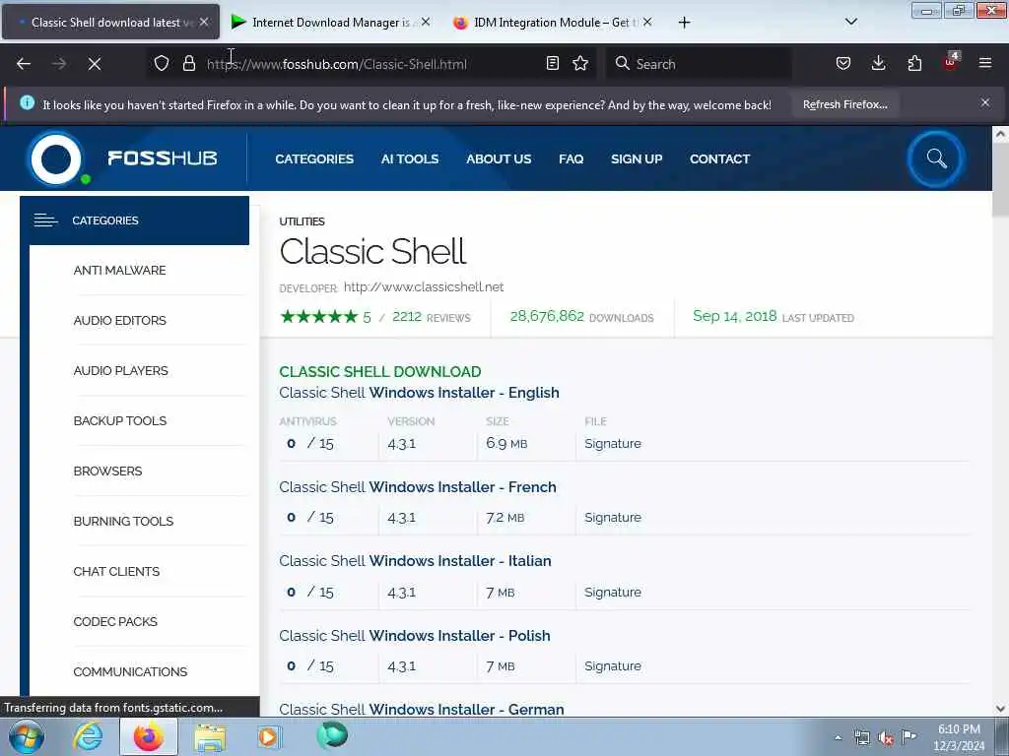The height and width of the screenshot is (756, 1009).
Task: Open FossHub site search circle
Action: point(936,158)
